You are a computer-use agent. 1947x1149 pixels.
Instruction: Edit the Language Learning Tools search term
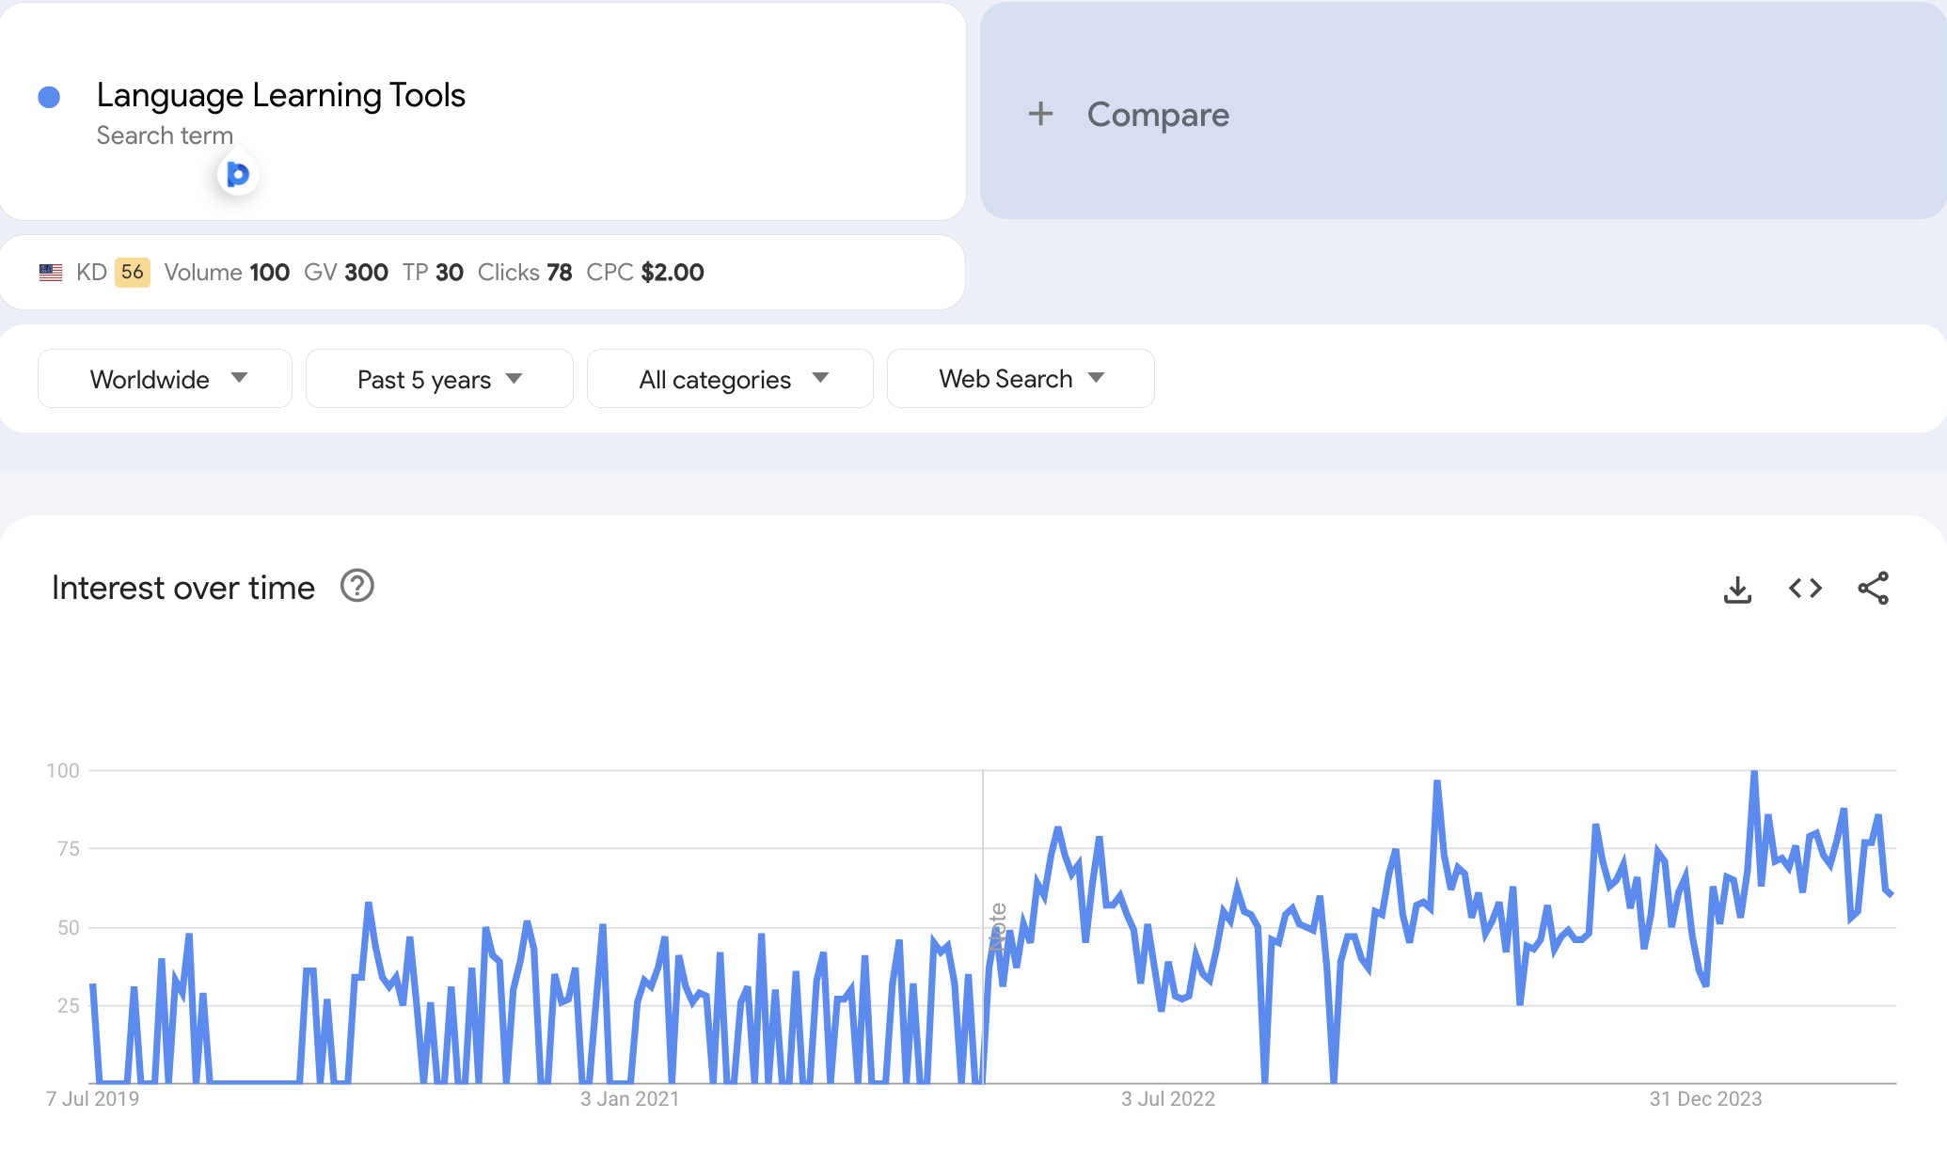[x=280, y=95]
